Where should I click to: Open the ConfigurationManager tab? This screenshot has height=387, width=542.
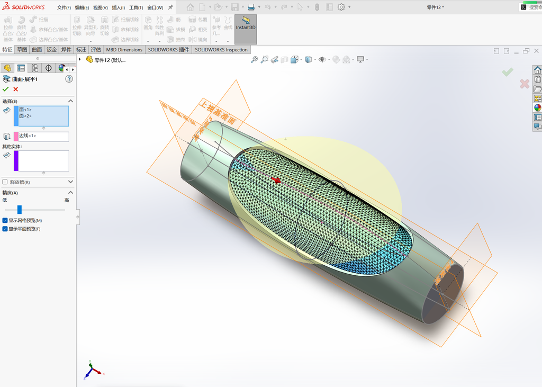pyautogui.click(x=34, y=68)
